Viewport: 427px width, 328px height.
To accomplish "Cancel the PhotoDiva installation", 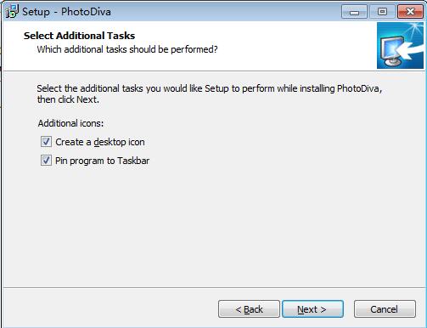I will pos(385,309).
